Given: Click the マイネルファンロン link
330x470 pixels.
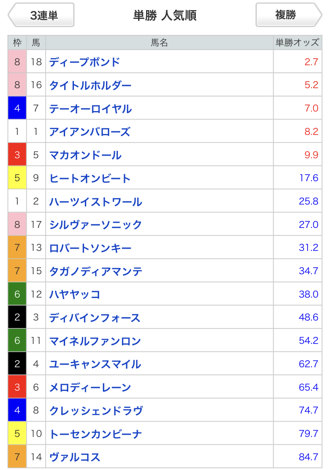Looking at the screenshot, I should [x=95, y=341].
